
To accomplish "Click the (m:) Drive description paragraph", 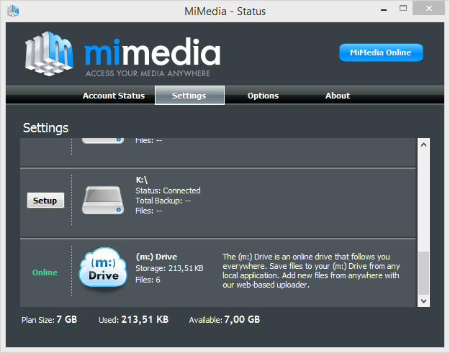I will click(311, 271).
